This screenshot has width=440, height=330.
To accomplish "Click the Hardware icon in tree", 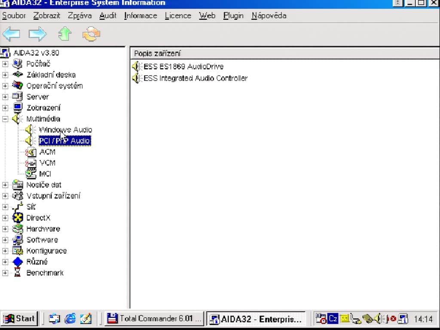I will coord(17,229).
